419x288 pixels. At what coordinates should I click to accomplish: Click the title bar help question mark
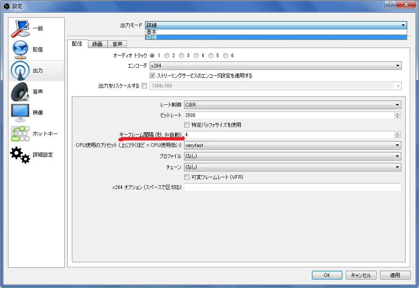coord(390,4)
